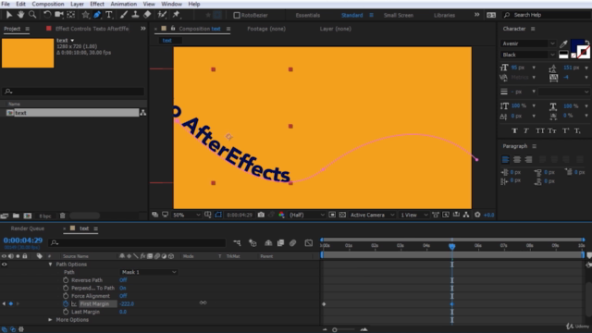Switch to Essentials workspace
This screenshot has width=592, height=333.
[x=308, y=15]
